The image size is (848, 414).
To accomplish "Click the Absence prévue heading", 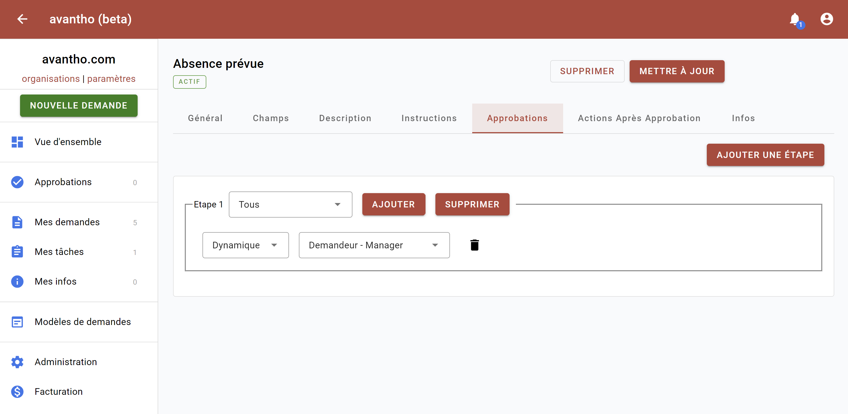I will 218,64.
